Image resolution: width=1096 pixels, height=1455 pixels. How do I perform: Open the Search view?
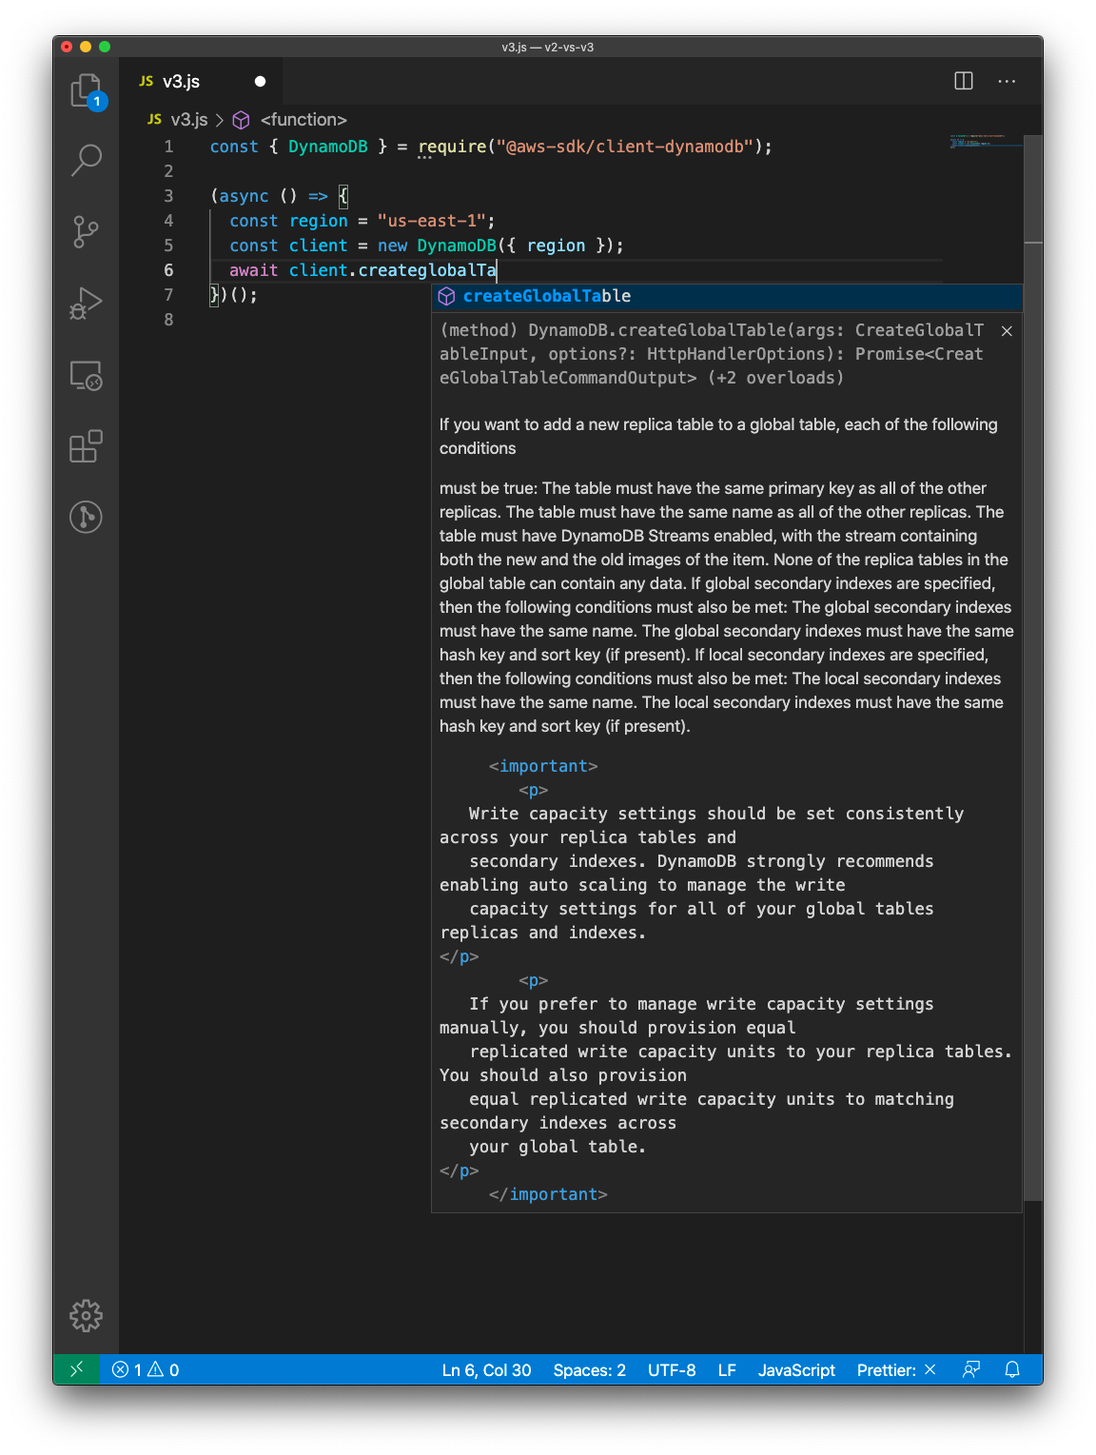[x=86, y=162]
